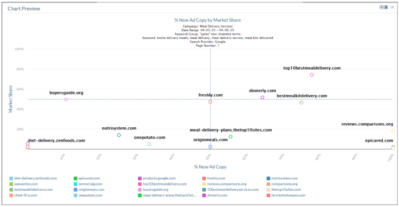
Task: Click the save/export chart icon in header
Action: (386, 7)
